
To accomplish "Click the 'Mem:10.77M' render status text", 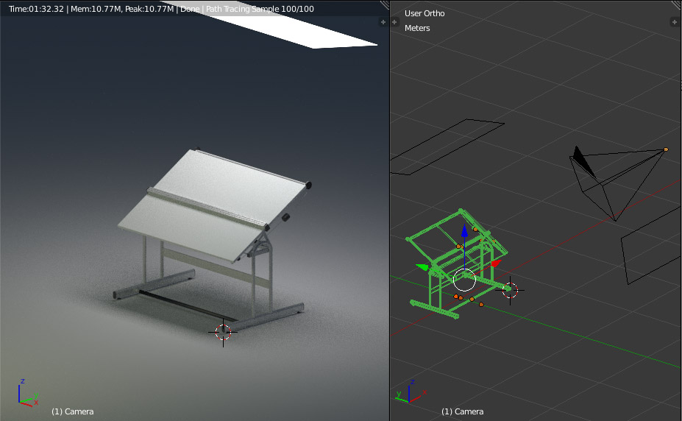I will coord(96,9).
